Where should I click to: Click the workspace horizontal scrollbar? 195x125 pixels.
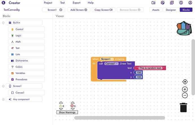[120, 118]
